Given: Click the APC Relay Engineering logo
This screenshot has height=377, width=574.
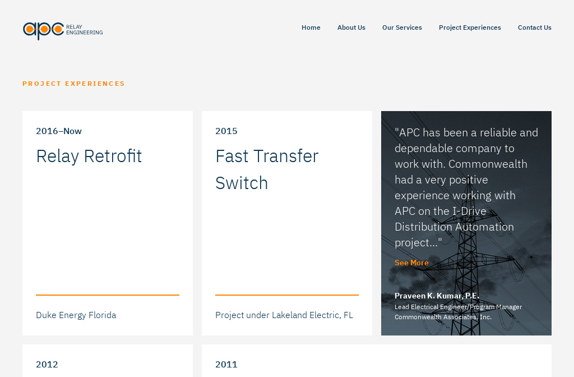Looking at the screenshot, I should pyautogui.click(x=63, y=31).
